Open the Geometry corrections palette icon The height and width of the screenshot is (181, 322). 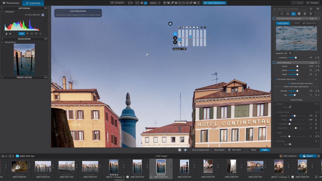(x=299, y=14)
